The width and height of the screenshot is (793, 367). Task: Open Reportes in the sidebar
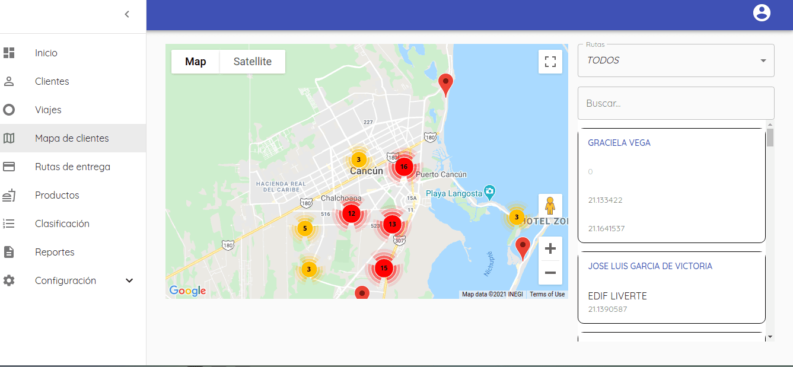point(55,252)
